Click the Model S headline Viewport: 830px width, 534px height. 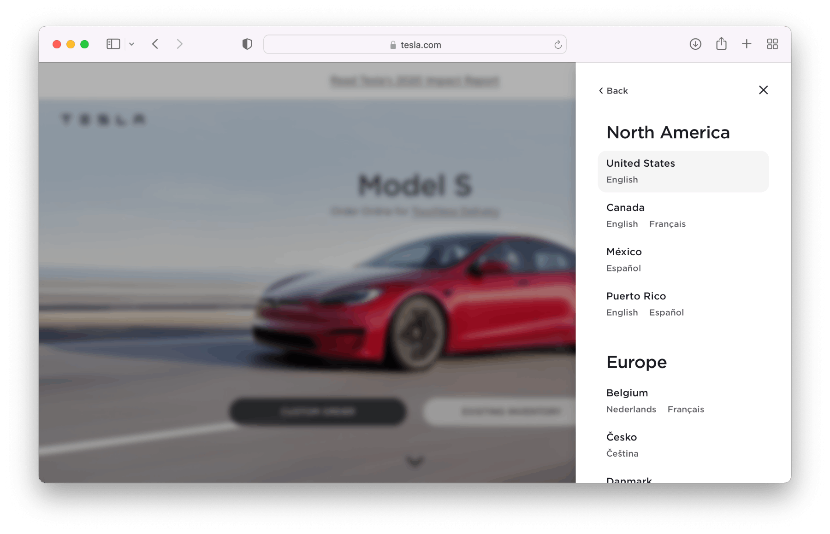point(415,185)
